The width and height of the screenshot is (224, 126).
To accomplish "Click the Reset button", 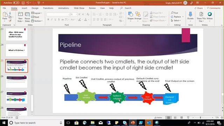I will [x=35, y=17].
